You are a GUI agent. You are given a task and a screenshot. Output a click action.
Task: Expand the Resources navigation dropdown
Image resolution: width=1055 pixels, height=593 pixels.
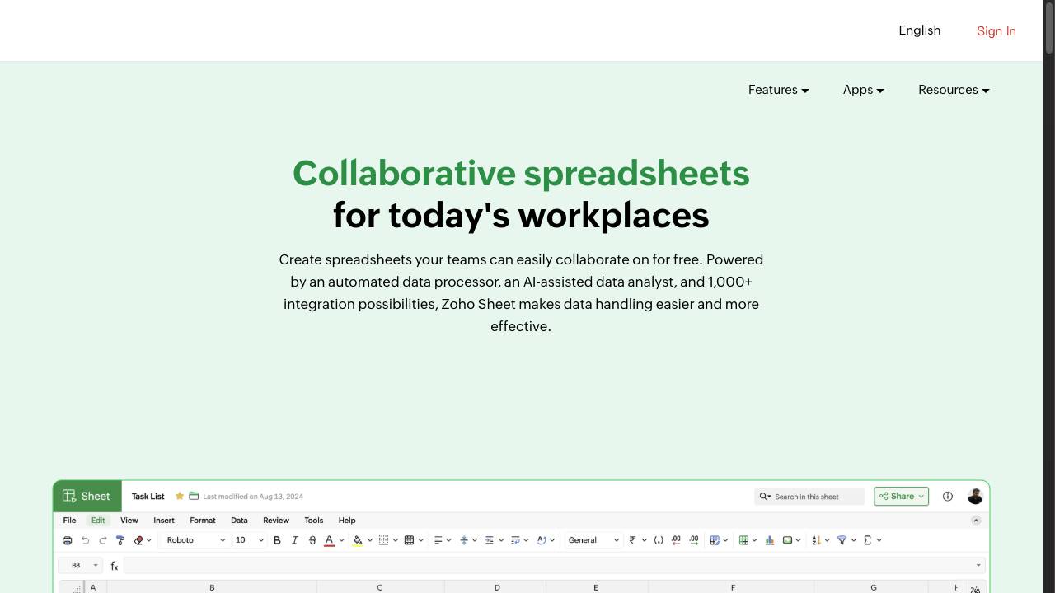[x=954, y=90]
